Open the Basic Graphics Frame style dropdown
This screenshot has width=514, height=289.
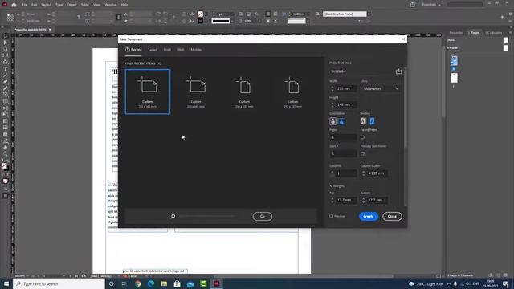coord(369,14)
